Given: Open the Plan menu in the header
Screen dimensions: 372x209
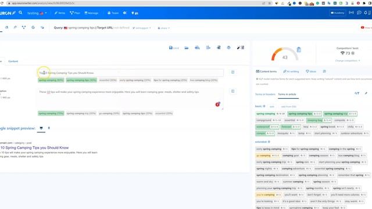Looking at the screenshot, I should (x=75, y=13).
